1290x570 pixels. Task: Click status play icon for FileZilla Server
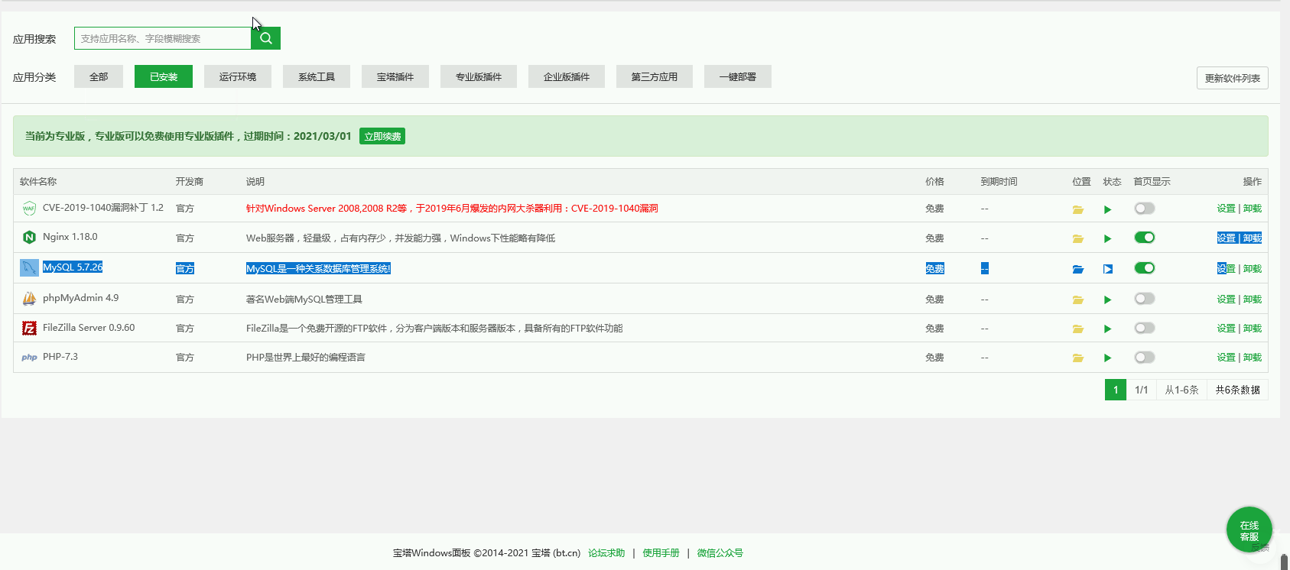(x=1107, y=329)
